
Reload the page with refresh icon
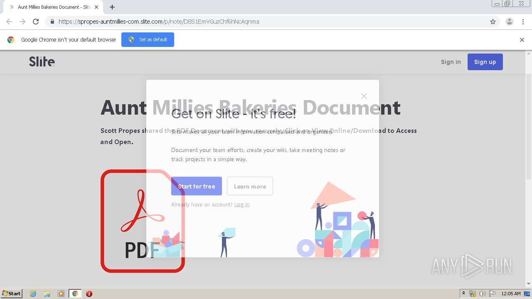coord(36,22)
